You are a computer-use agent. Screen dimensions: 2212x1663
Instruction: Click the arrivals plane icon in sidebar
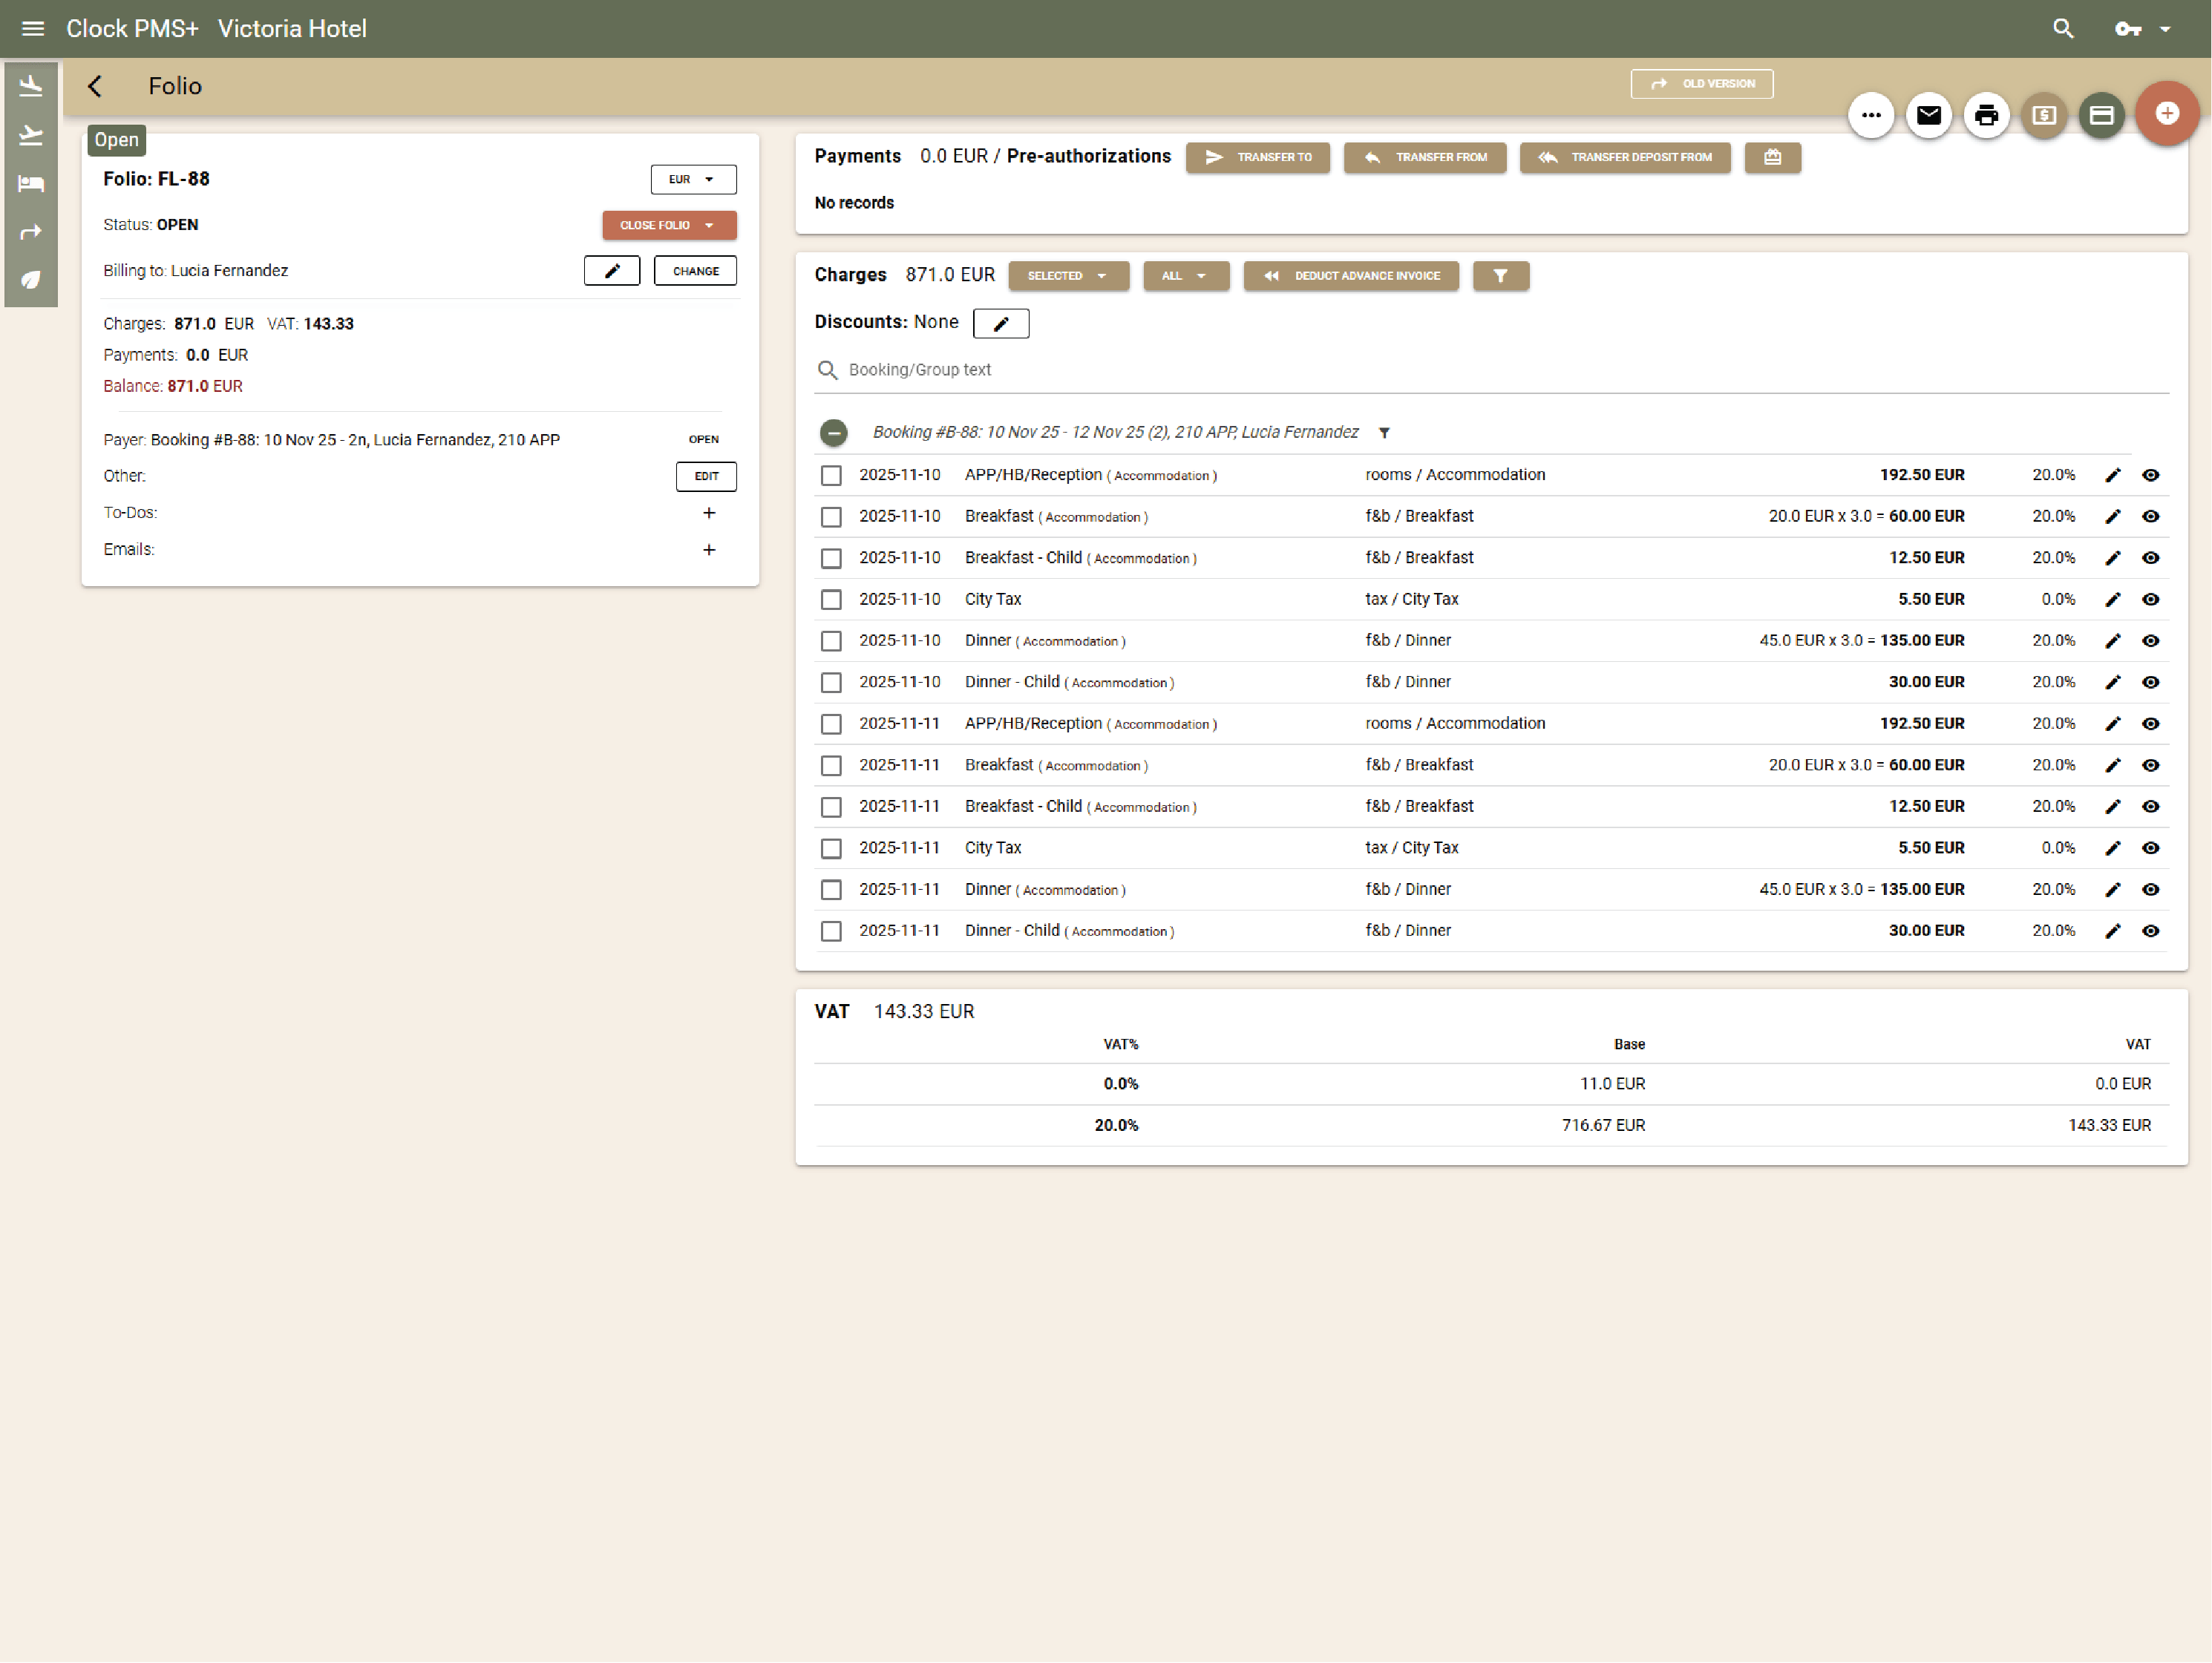pyautogui.click(x=31, y=86)
